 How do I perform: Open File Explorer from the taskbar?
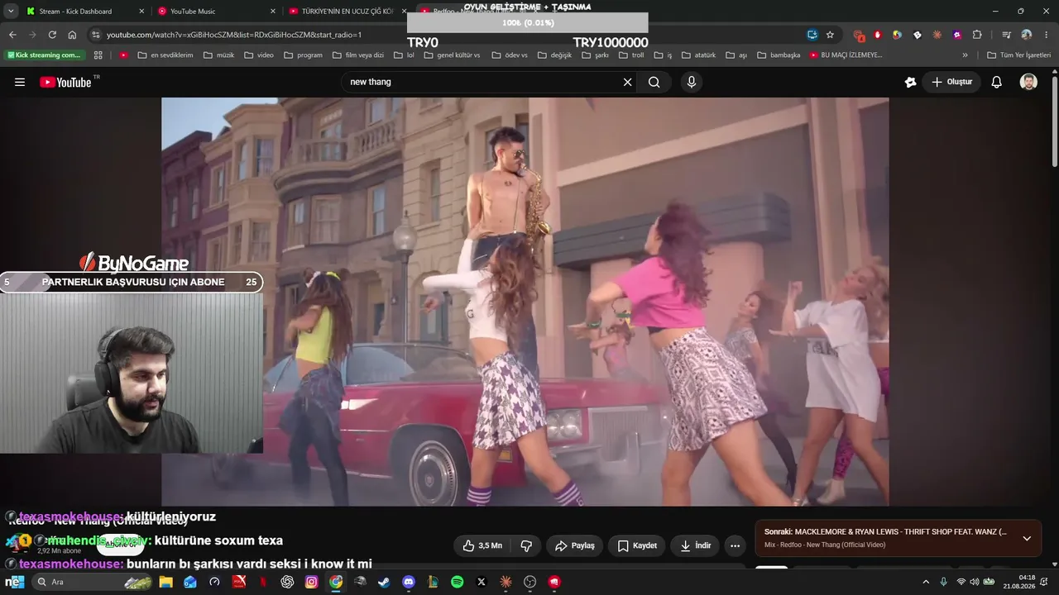(165, 582)
